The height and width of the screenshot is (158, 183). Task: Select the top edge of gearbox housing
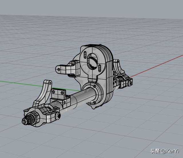94,46
